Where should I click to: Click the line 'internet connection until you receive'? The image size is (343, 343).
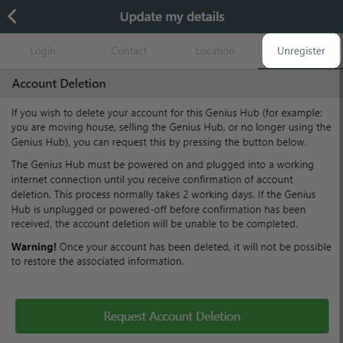tap(152, 180)
